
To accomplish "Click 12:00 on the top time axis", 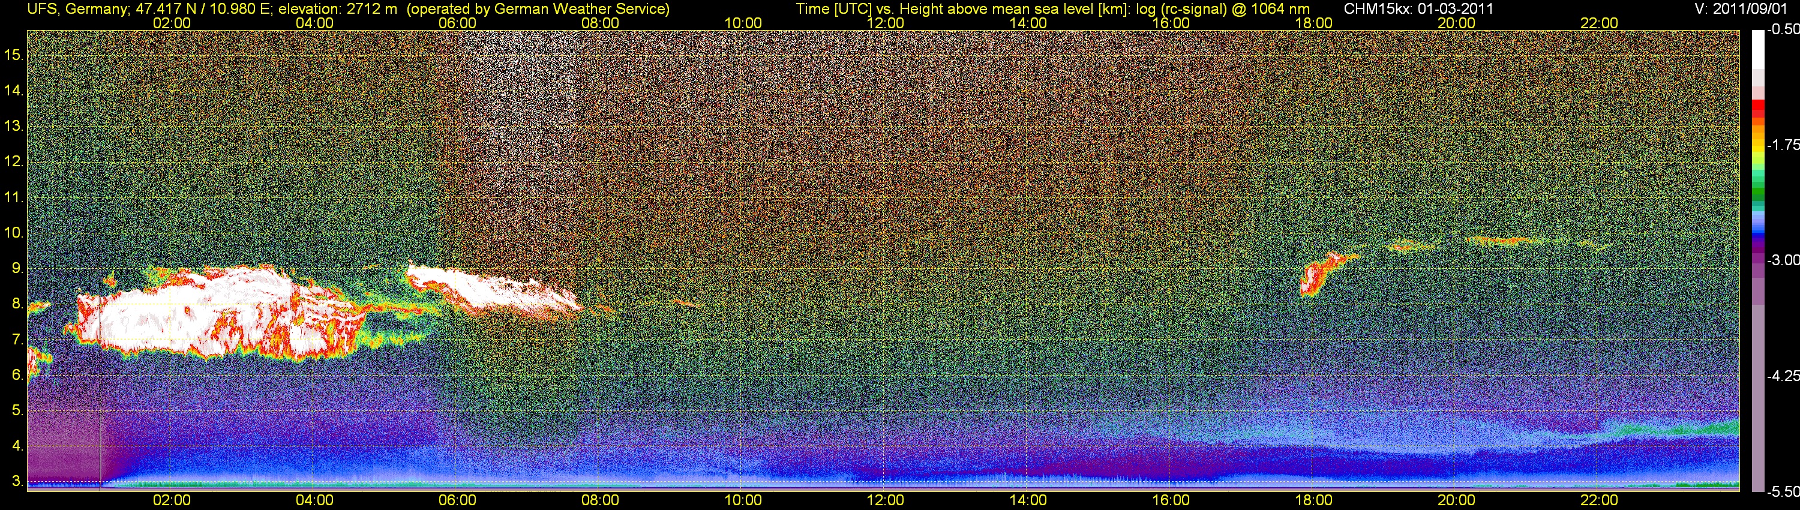I will coord(886,23).
